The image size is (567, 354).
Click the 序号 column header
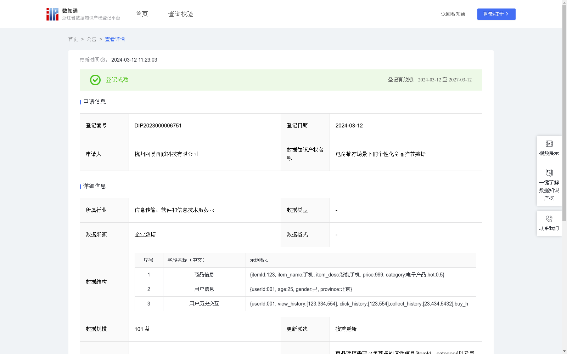148,260
